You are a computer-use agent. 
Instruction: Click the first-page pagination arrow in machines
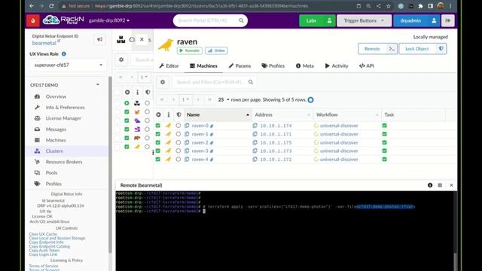pyautogui.click(x=162, y=99)
